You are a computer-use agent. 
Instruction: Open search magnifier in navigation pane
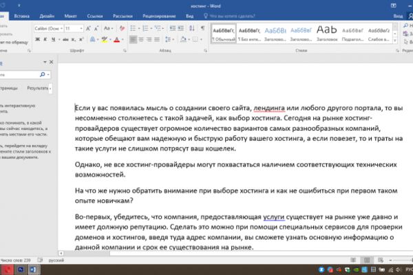[x=43, y=75]
